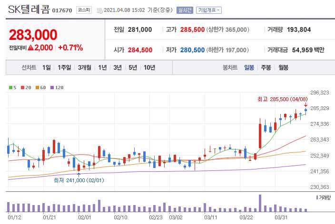Click the 실시간 real-time button
This screenshot has width=335, height=224.
click(185, 10)
